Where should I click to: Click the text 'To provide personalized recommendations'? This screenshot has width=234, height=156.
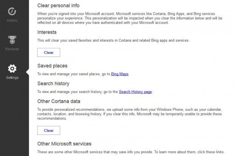click(71, 110)
